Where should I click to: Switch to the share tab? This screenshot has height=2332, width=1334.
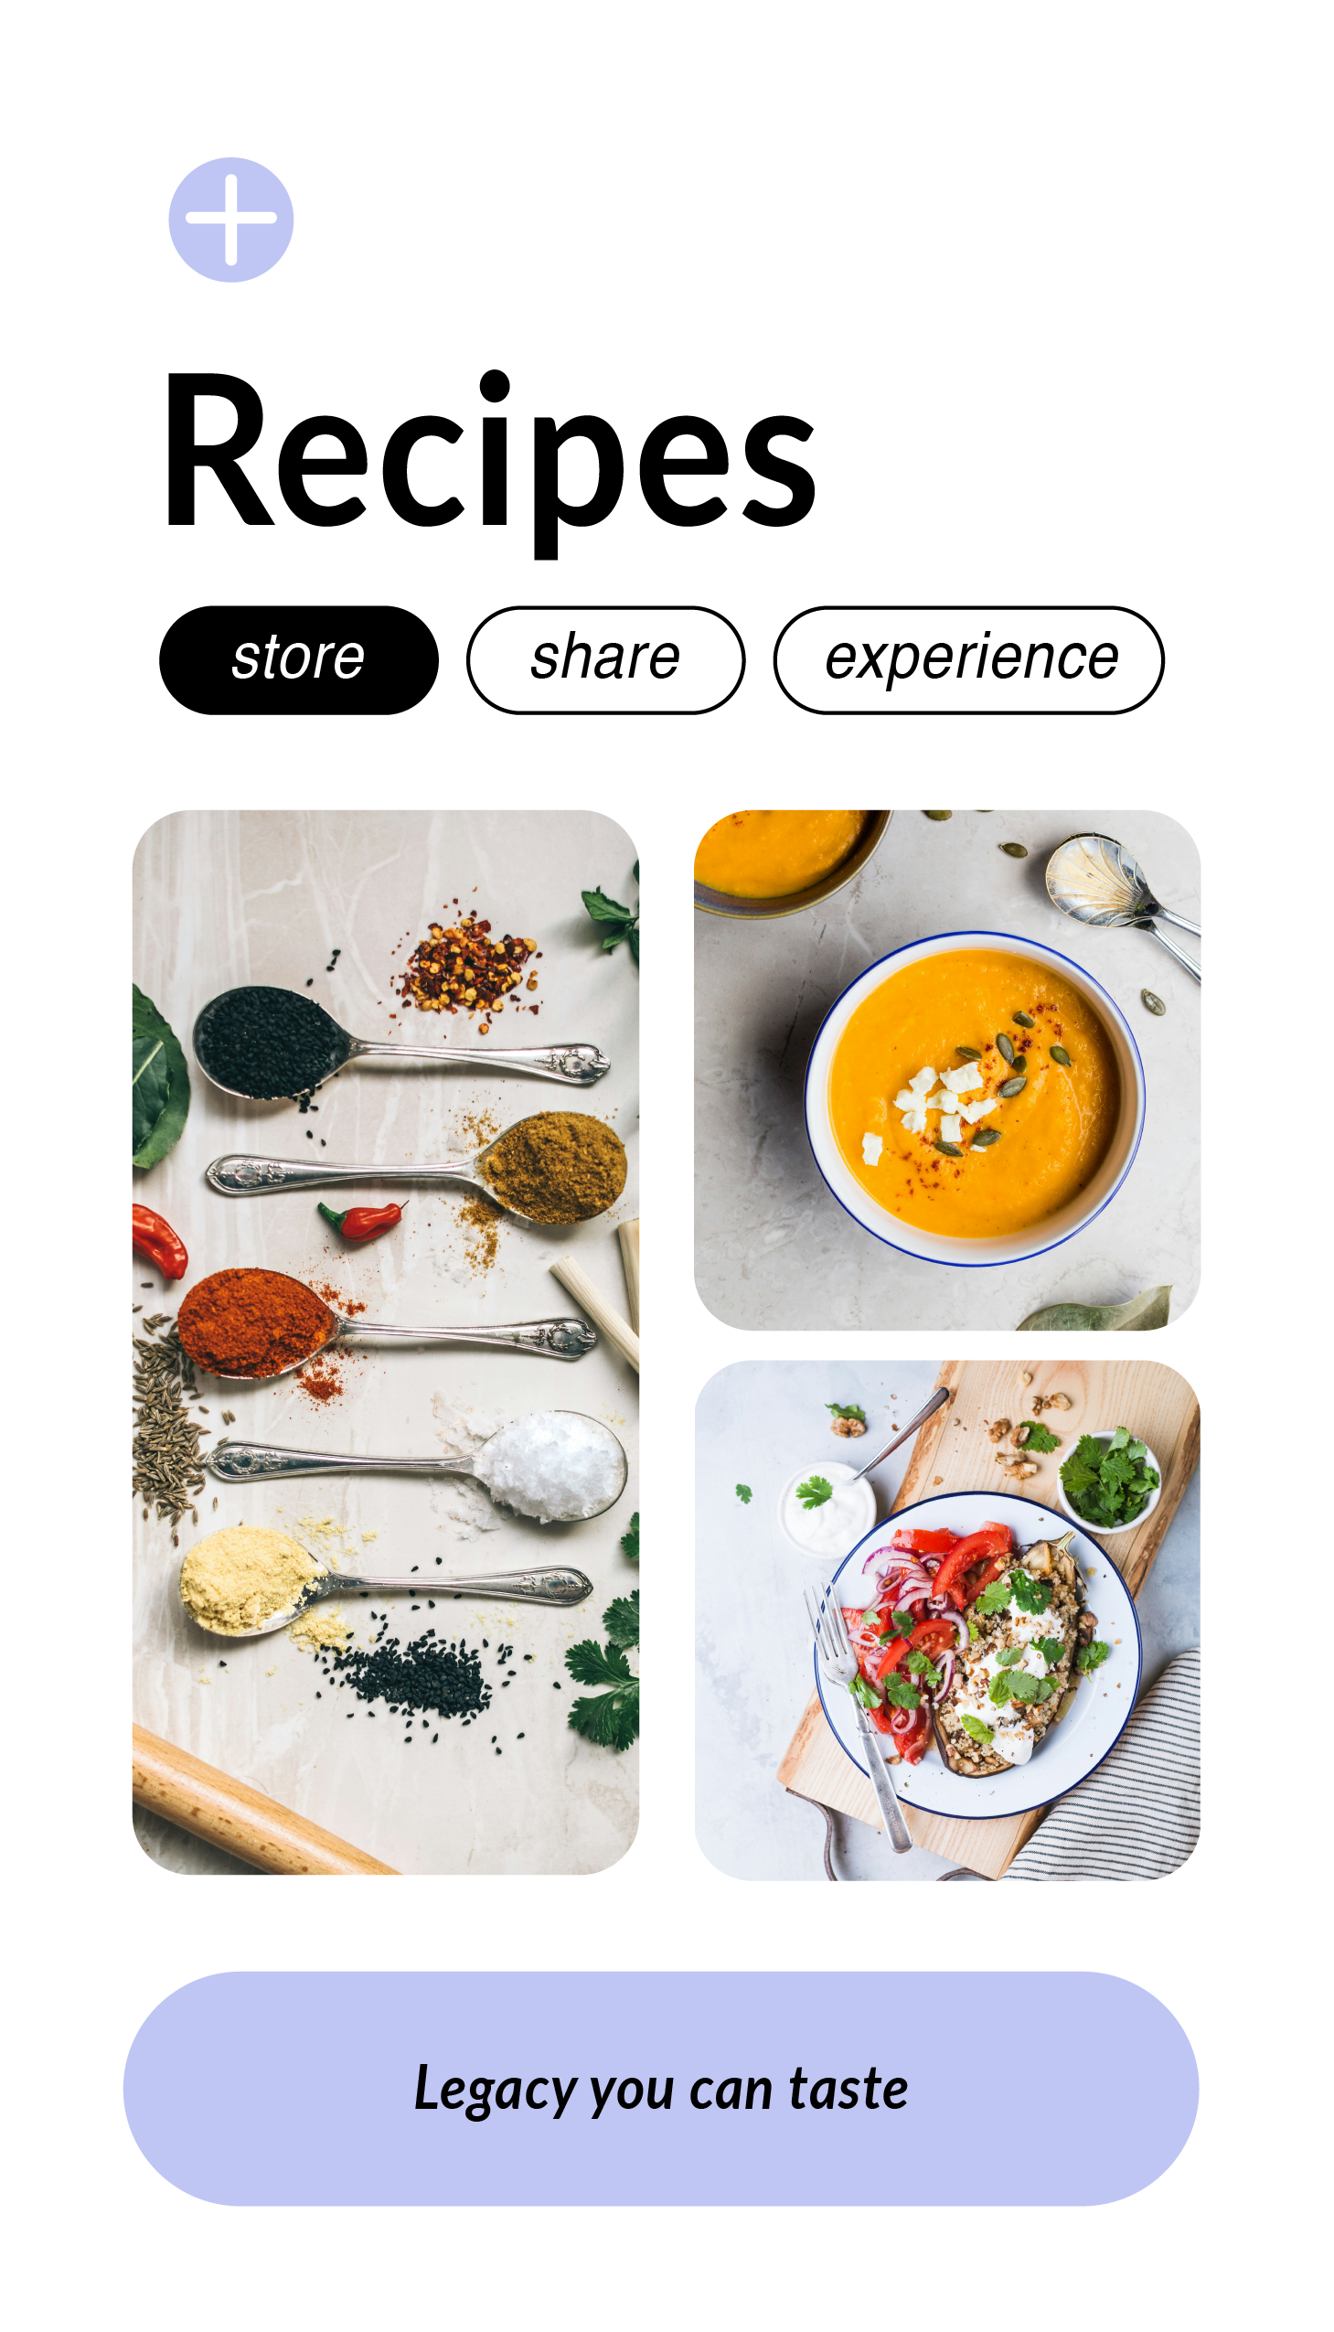click(605, 659)
